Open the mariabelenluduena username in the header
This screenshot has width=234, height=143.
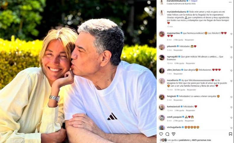point(176,1)
